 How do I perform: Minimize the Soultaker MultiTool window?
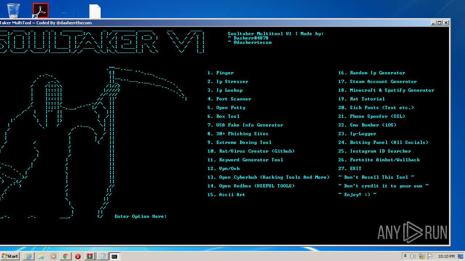coord(433,23)
